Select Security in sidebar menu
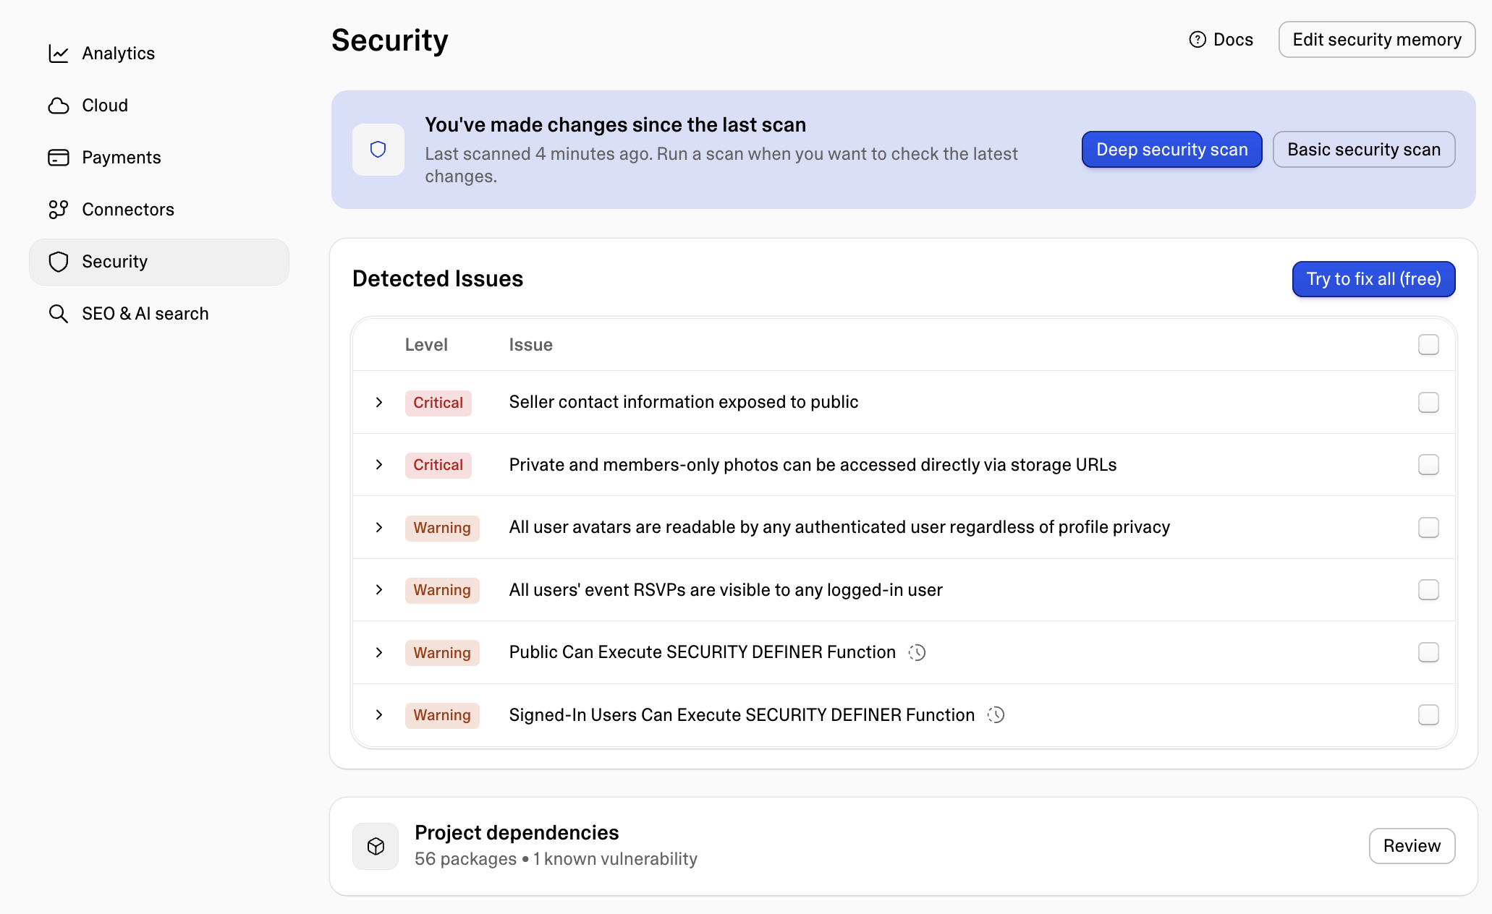The image size is (1492, 914). pyautogui.click(x=159, y=262)
